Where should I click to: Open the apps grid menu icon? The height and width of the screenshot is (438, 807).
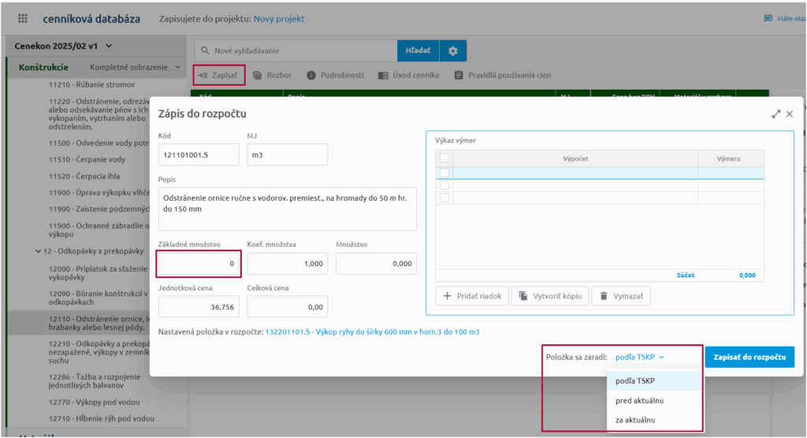(x=22, y=18)
